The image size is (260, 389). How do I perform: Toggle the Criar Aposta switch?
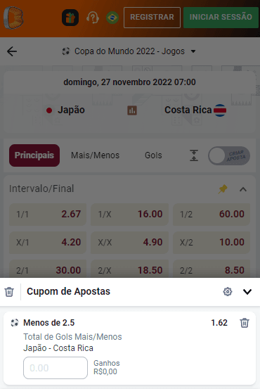point(229,155)
